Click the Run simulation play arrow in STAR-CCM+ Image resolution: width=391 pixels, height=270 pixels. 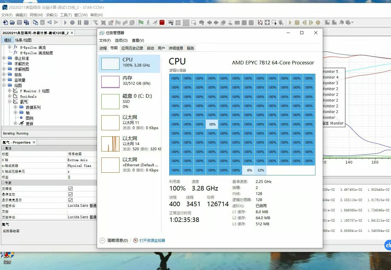point(65,22)
